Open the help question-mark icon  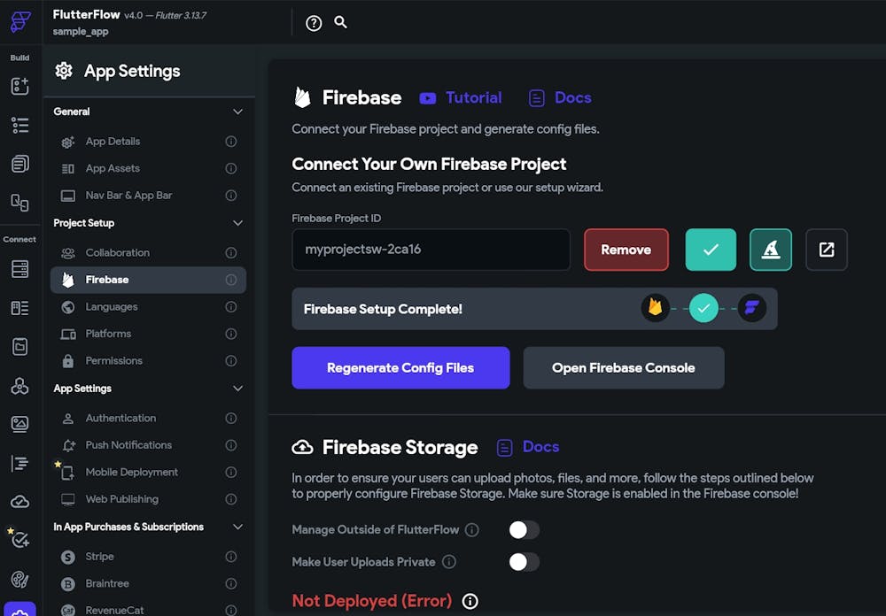[x=313, y=23]
